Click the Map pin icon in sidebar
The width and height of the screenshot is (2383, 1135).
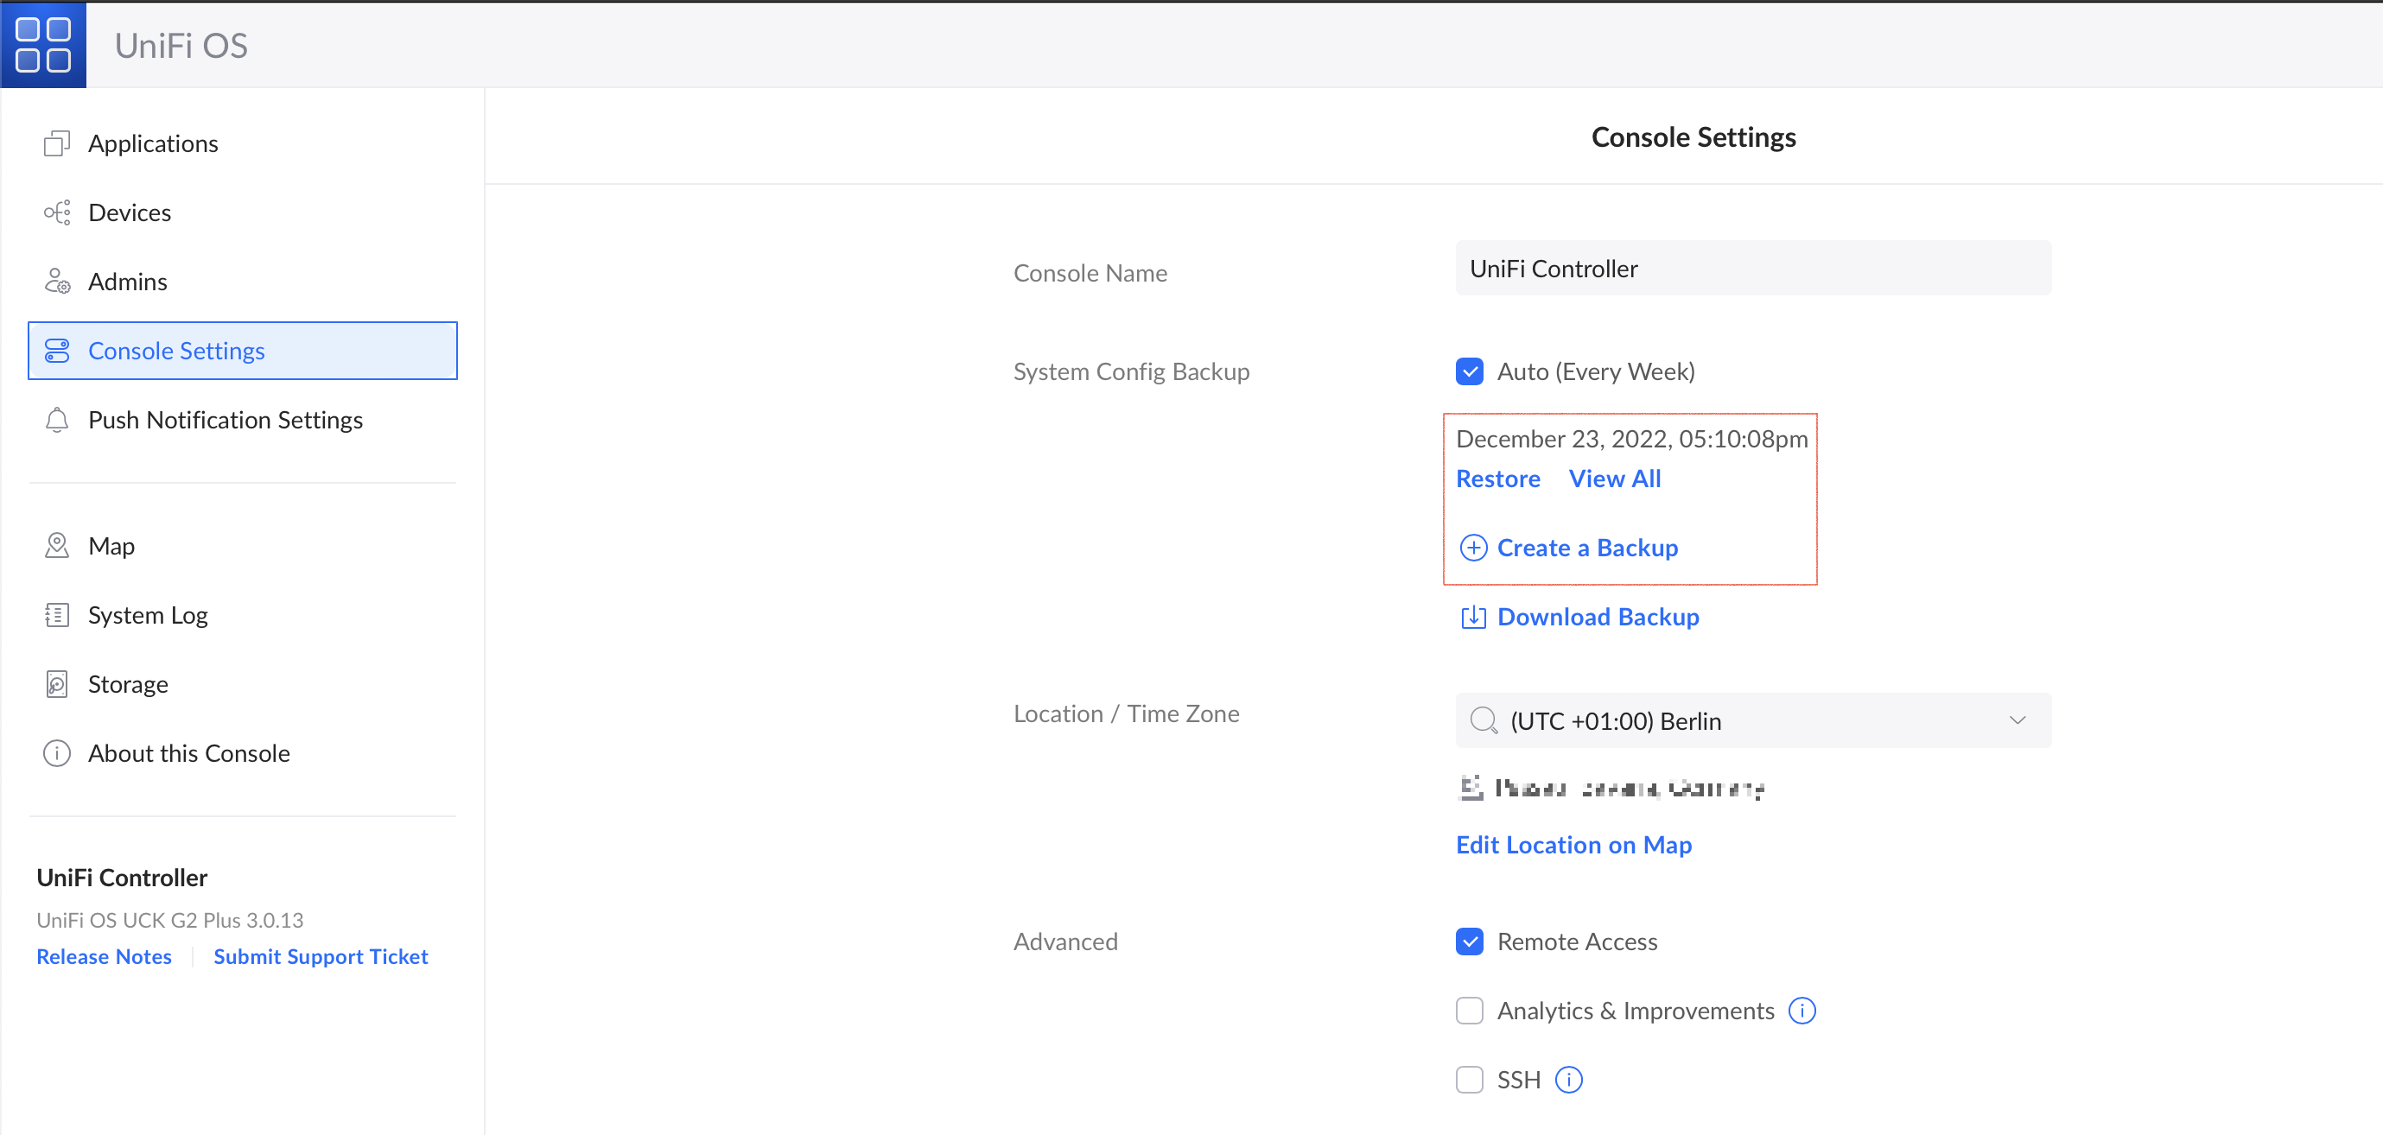pos(56,546)
